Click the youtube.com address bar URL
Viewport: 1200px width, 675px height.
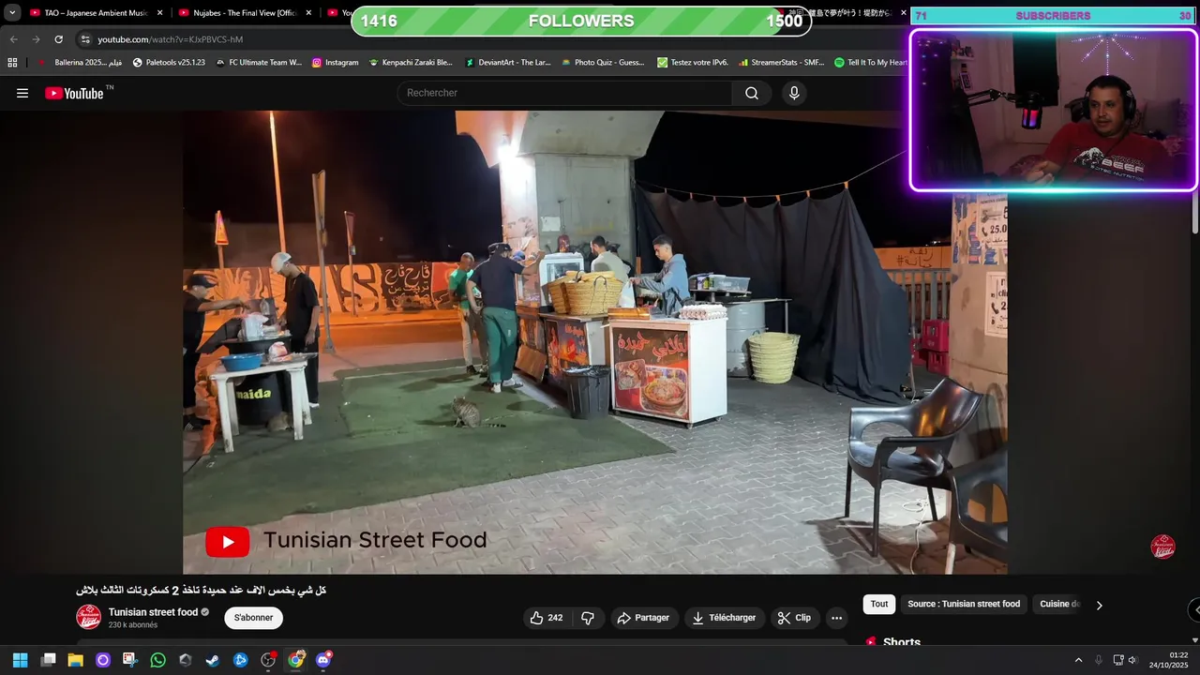pos(170,39)
